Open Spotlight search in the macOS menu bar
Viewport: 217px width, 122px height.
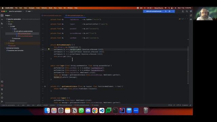coord(169,8)
